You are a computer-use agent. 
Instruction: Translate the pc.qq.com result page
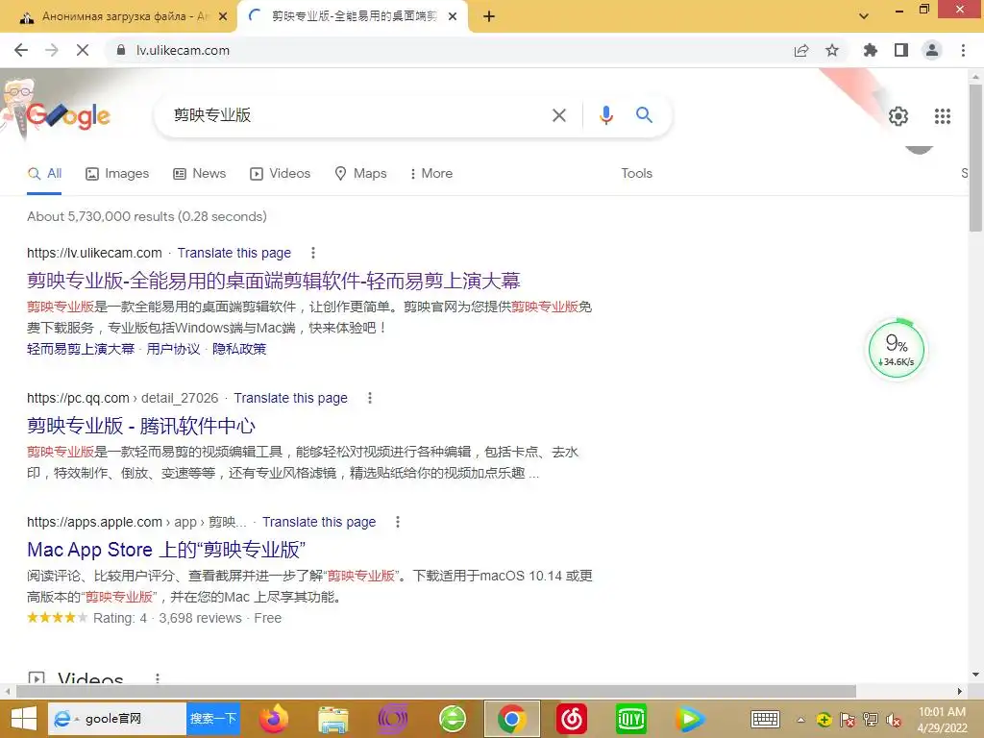pos(290,398)
